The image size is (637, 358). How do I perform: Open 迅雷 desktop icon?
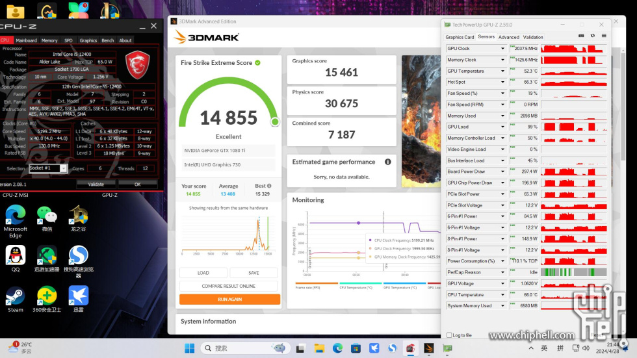click(x=79, y=299)
